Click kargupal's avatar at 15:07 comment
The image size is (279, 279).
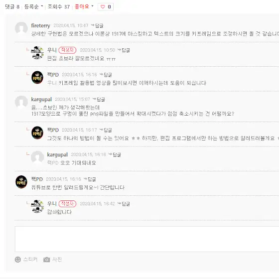coord(21,102)
